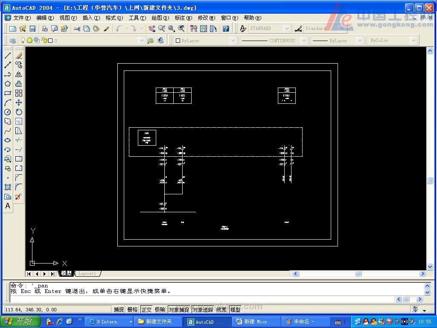Open the status bar tray menu arrow

pos(425,310)
